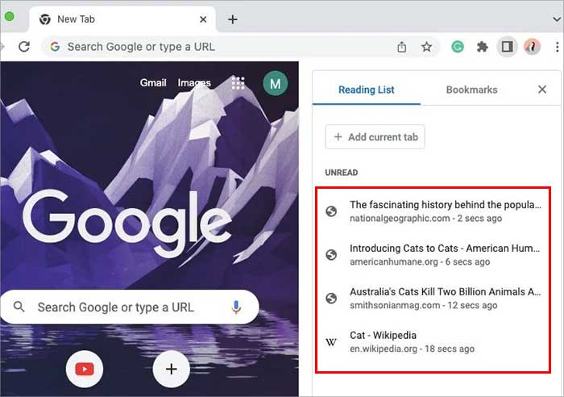Image resolution: width=564 pixels, height=397 pixels.
Task: Open the Images link
Action: (x=194, y=82)
